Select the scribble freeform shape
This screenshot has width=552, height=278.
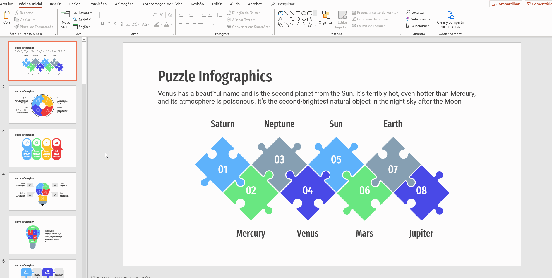tap(280, 25)
